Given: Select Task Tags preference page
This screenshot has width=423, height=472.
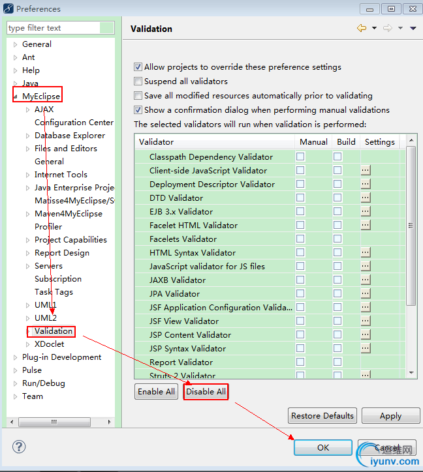Looking at the screenshot, I should click(x=54, y=292).
